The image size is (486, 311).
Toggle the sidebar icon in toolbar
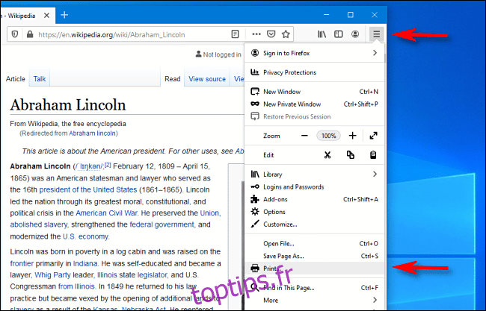tap(338, 34)
